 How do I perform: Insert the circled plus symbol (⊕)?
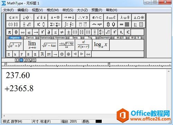click(x=69, y=54)
